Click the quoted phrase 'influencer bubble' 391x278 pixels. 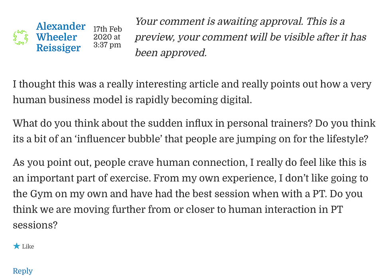click(118, 139)
